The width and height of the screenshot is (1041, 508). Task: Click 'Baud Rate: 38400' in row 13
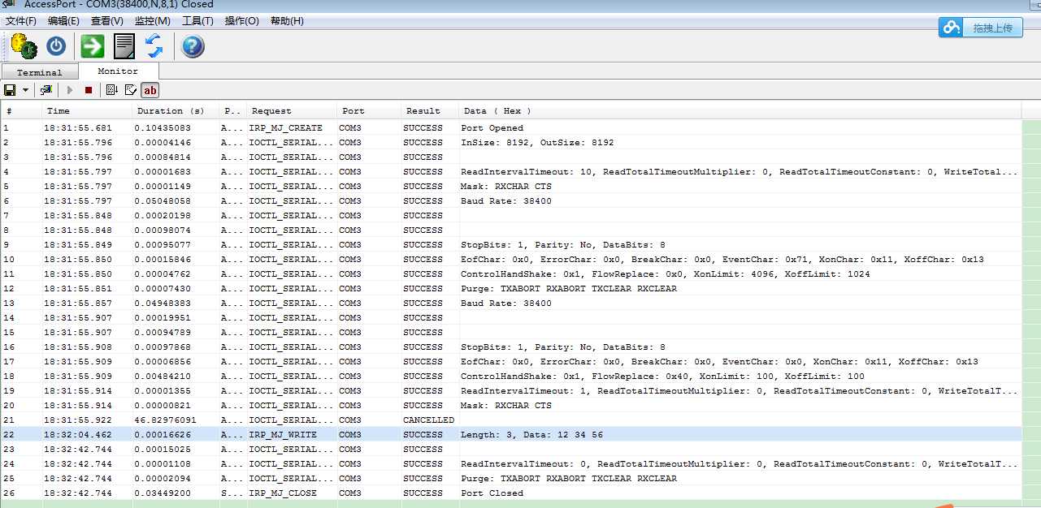pos(506,304)
